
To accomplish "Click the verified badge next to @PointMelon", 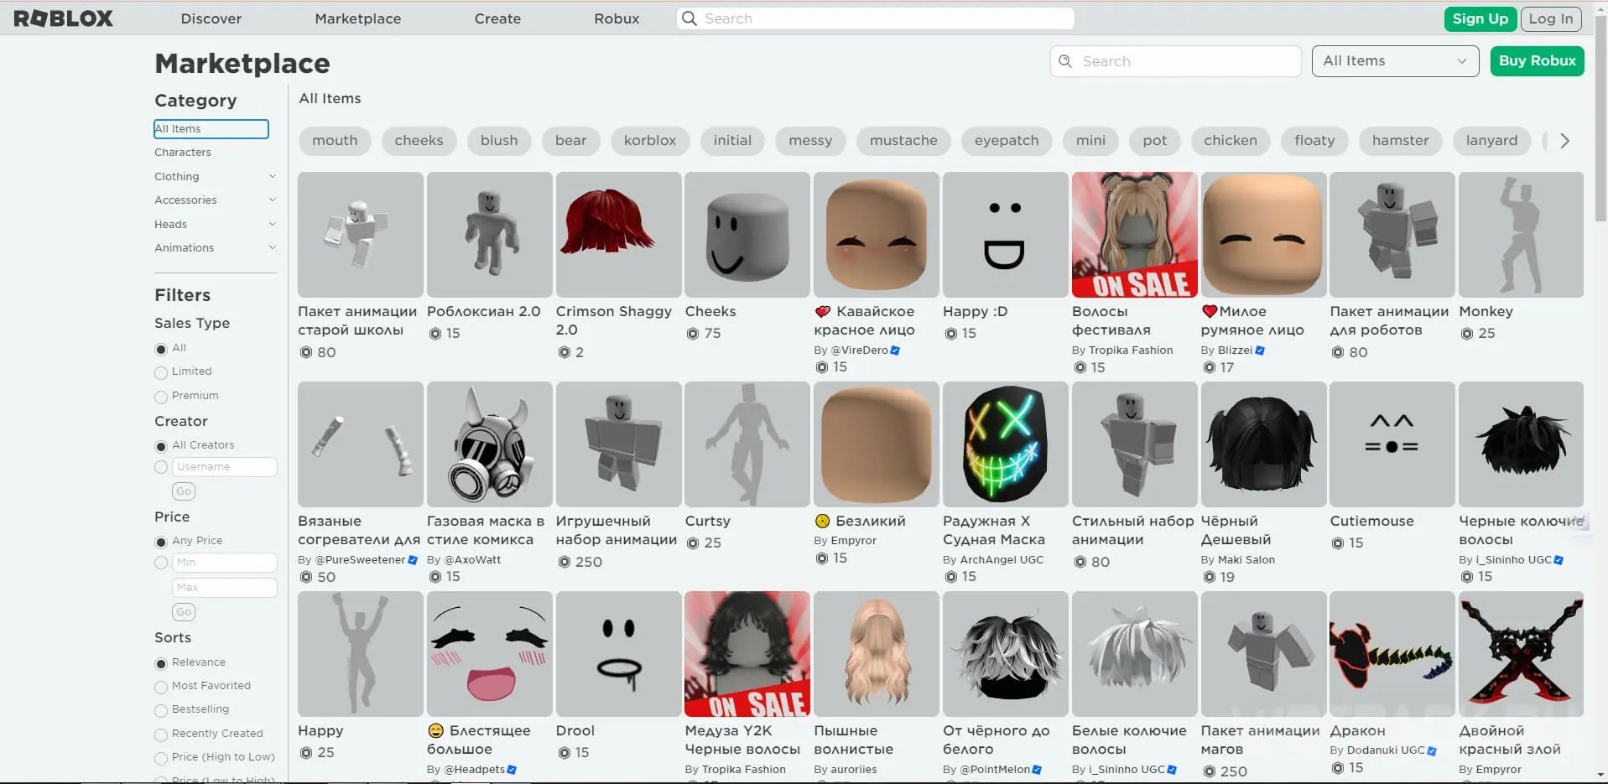I will (x=1037, y=770).
